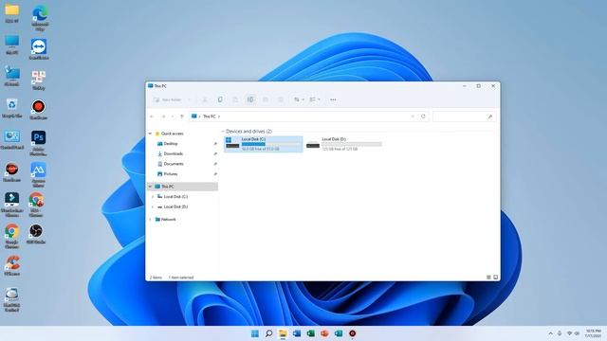
Task: Switch to details view in status bar
Action: click(x=488, y=278)
